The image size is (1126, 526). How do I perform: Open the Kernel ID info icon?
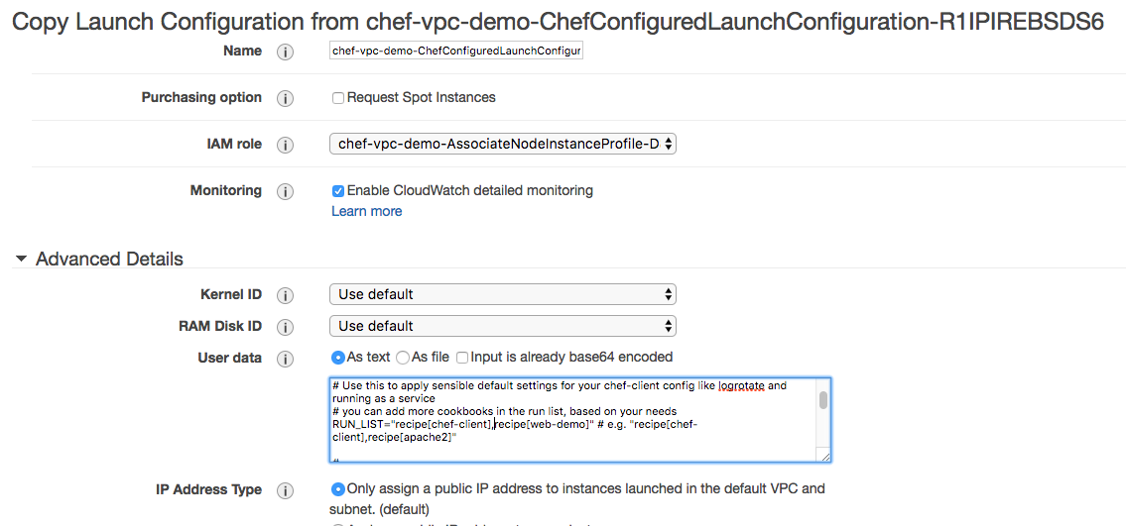click(x=285, y=296)
